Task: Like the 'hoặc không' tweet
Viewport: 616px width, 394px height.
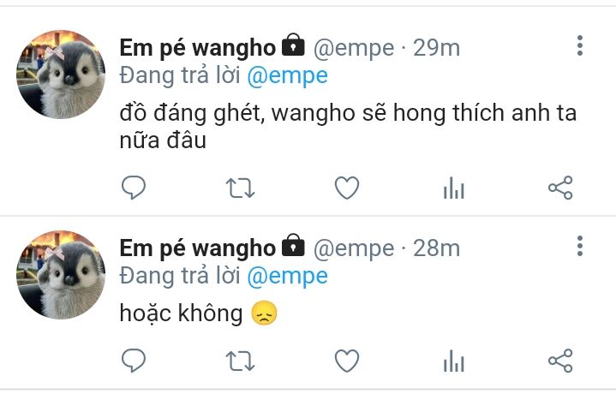Action: click(347, 361)
